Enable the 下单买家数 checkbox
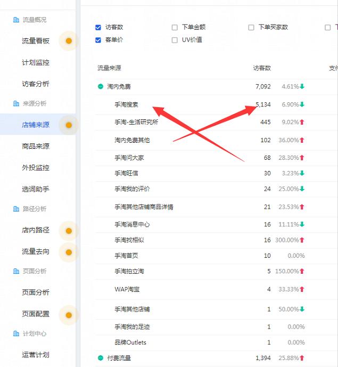Viewport: 338px width, 367px height. [251, 27]
